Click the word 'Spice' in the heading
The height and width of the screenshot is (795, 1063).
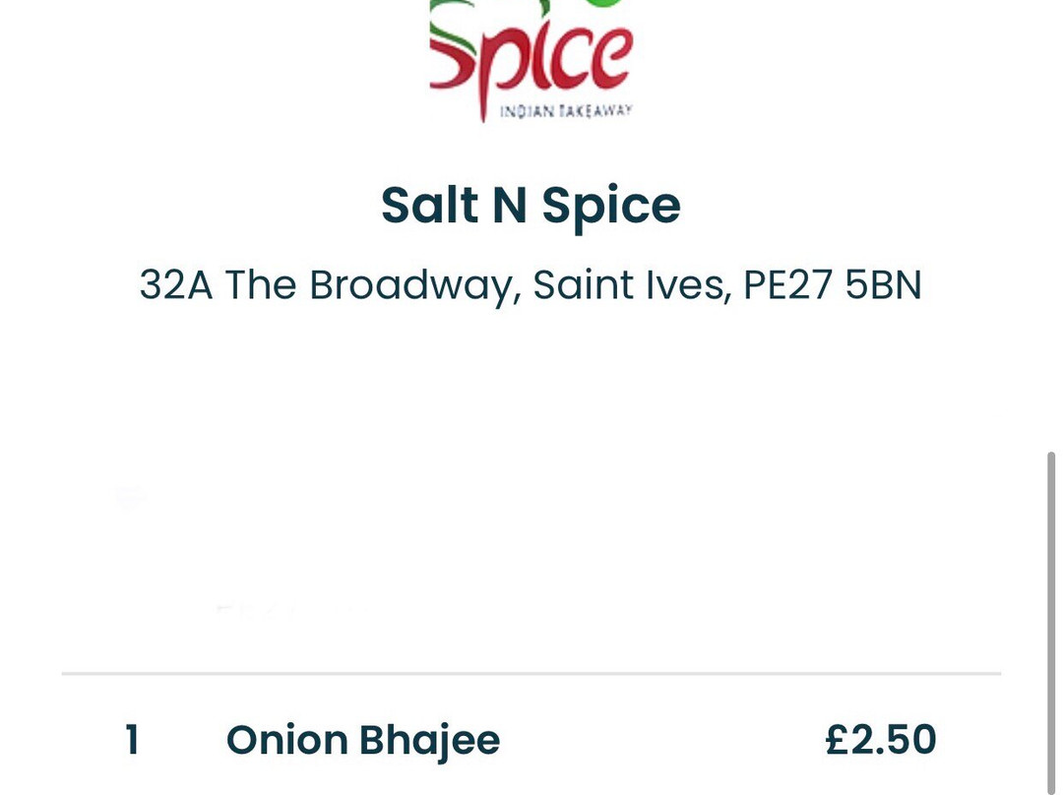click(611, 206)
